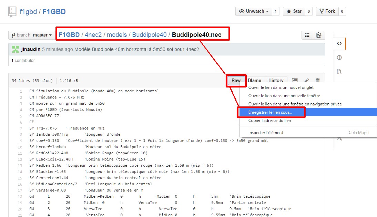The width and height of the screenshot is (377, 217).
Task: Click text 'SY VersaTee=0.08'
Action: tap(47, 190)
